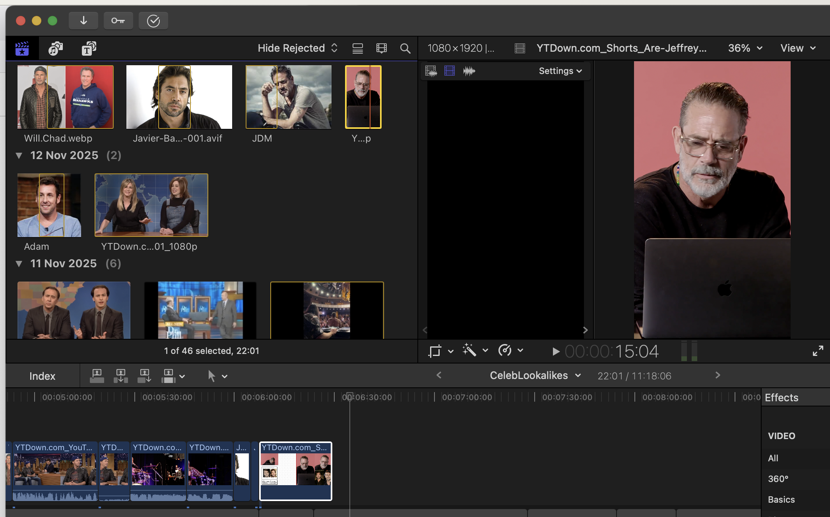Search the browser with magnifier icon
Image resolution: width=830 pixels, height=517 pixels.
(405, 49)
